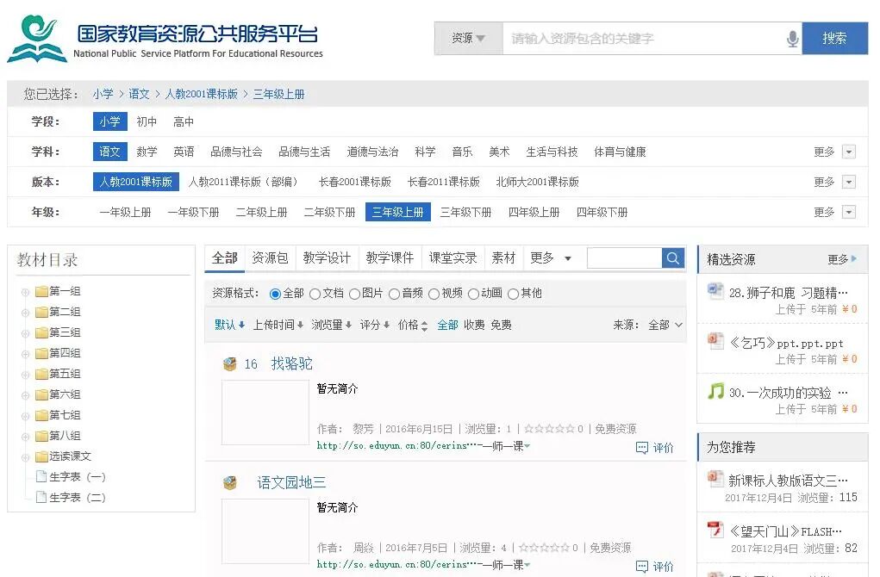Screen dimensions: 880x577
Task: Choose 初中 school stage
Action: (x=147, y=121)
